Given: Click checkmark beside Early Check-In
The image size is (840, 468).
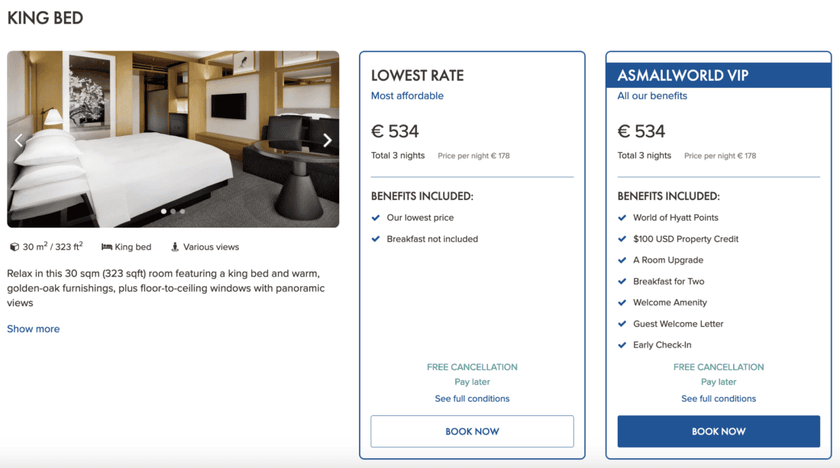Looking at the screenshot, I should (x=622, y=345).
